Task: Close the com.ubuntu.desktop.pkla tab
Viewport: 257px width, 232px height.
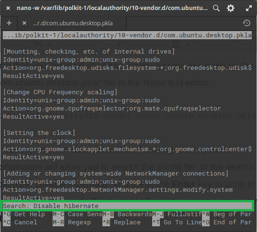Action: click(24, 23)
